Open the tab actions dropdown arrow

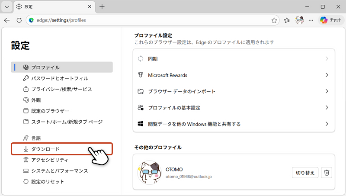click(7, 6)
